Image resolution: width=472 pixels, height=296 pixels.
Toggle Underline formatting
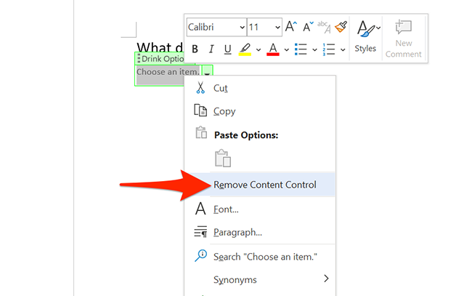click(x=228, y=49)
